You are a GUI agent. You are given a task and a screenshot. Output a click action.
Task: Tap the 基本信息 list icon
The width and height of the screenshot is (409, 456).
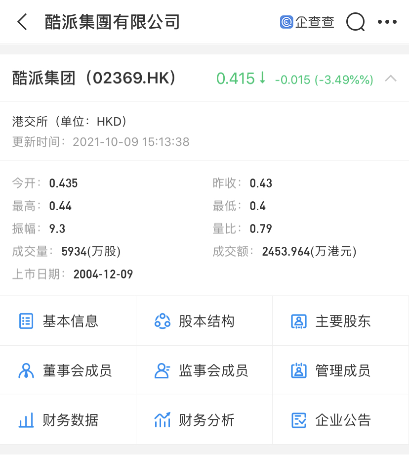(26, 321)
